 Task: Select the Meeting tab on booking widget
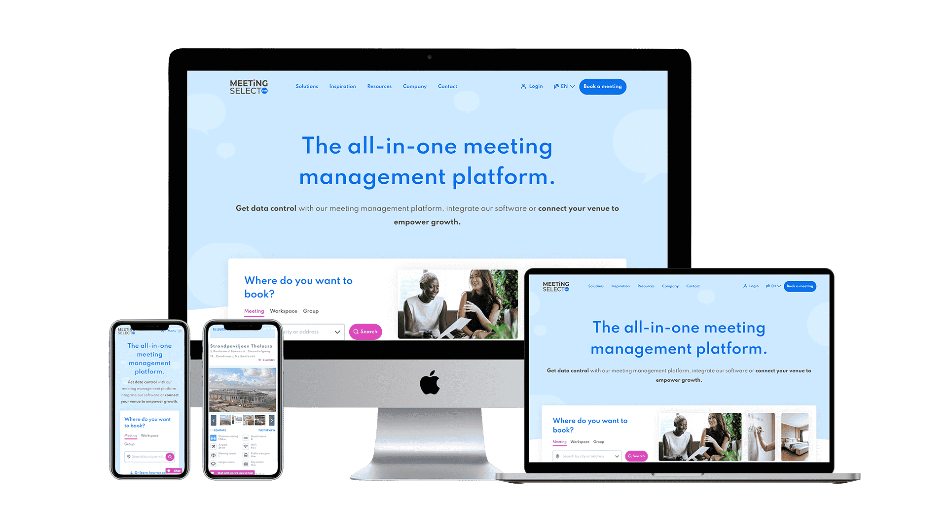[255, 310]
